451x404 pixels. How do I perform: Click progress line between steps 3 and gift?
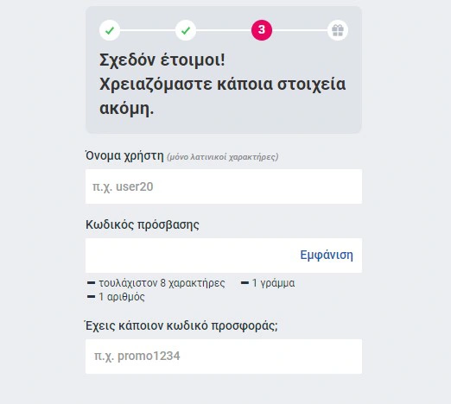tap(300, 30)
